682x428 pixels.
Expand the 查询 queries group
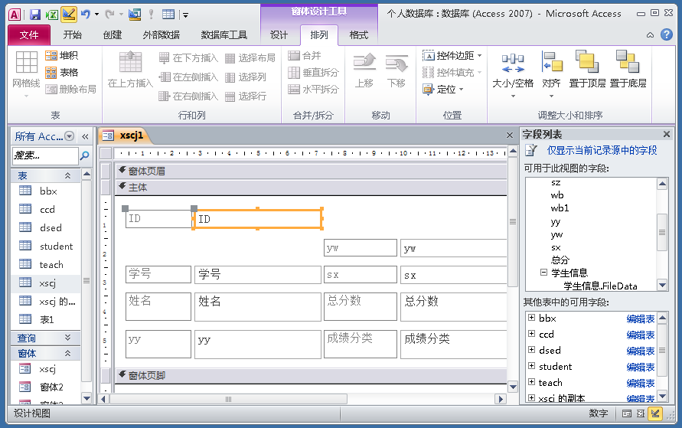(x=67, y=338)
